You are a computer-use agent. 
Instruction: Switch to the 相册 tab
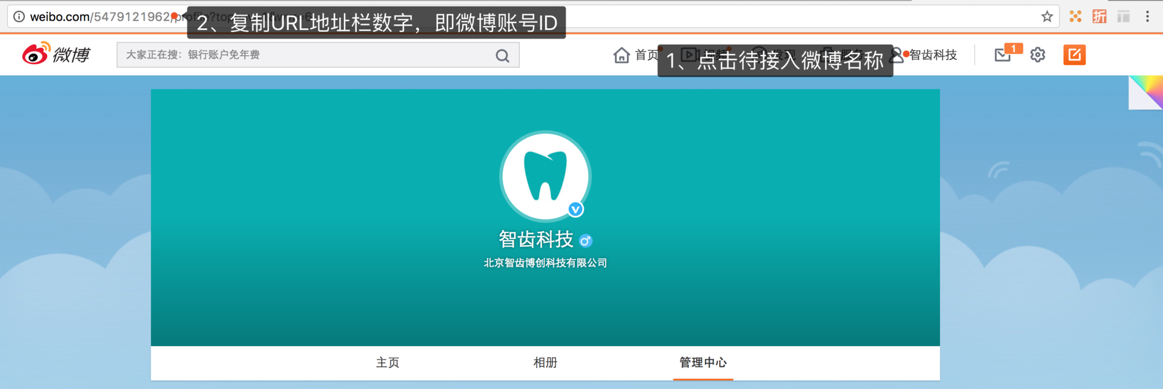(545, 362)
